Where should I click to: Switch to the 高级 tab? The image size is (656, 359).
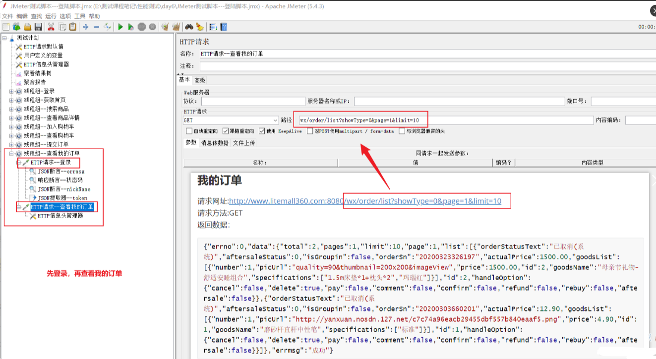tap(200, 80)
